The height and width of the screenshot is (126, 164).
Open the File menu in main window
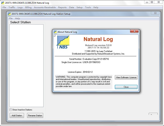[x=4, y=7]
